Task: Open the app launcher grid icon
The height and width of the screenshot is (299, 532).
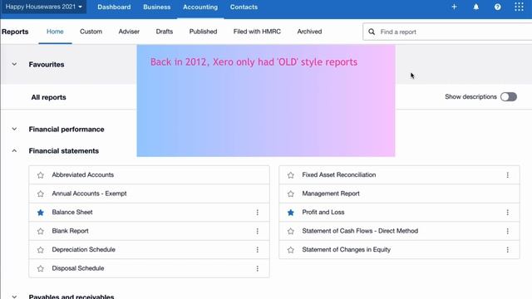Action: click(x=519, y=7)
